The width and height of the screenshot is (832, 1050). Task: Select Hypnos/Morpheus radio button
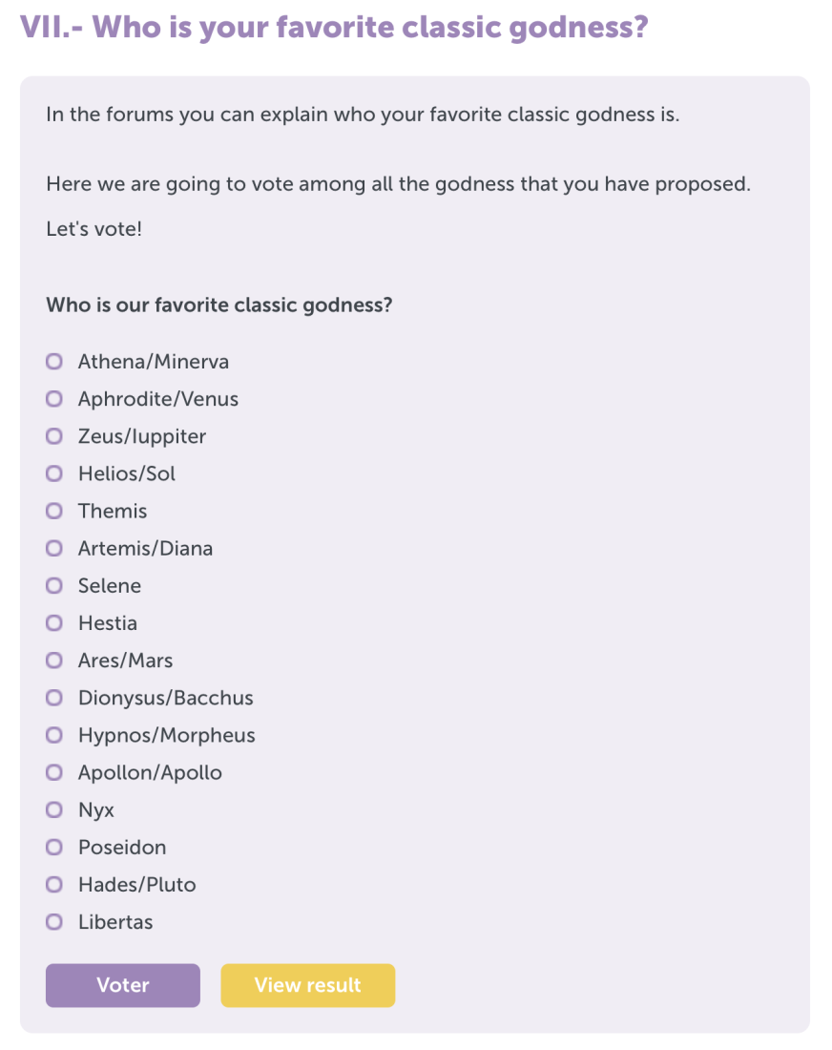coord(54,735)
